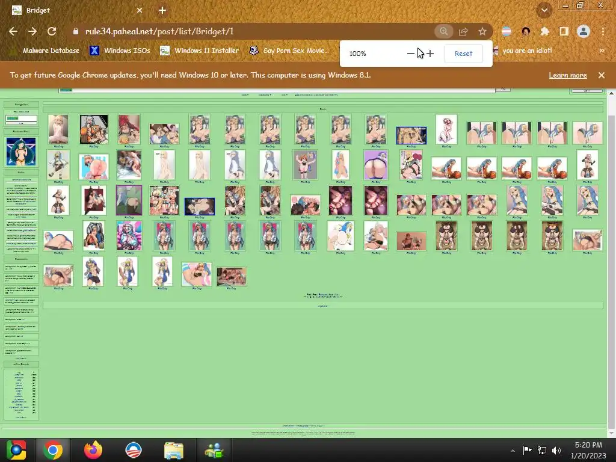Open the Windows 11 Installer bookmark
Image resolution: width=616 pixels, height=462 pixels.
click(200, 51)
